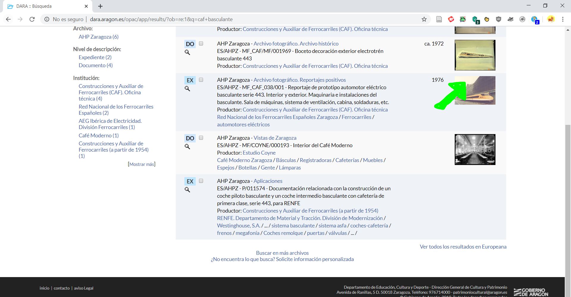The height and width of the screenshot is (297, 571).
Task: Select checkbox for P/011574 Documentación record
Action: pos(201,181)
